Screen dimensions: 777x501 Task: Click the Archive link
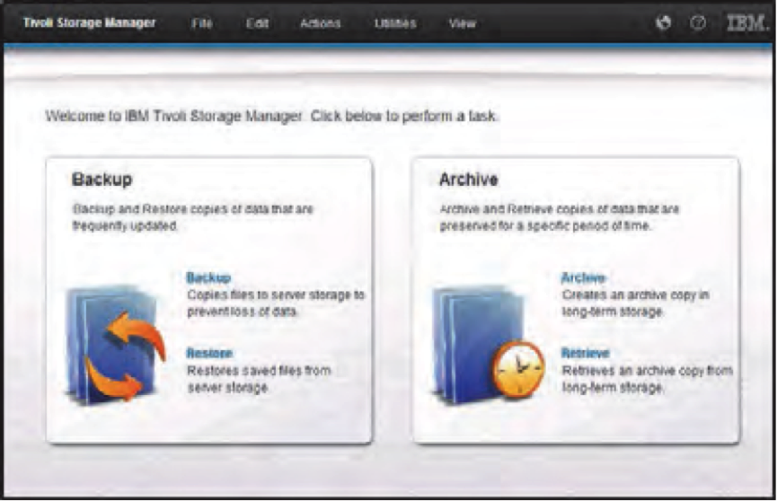583,277
